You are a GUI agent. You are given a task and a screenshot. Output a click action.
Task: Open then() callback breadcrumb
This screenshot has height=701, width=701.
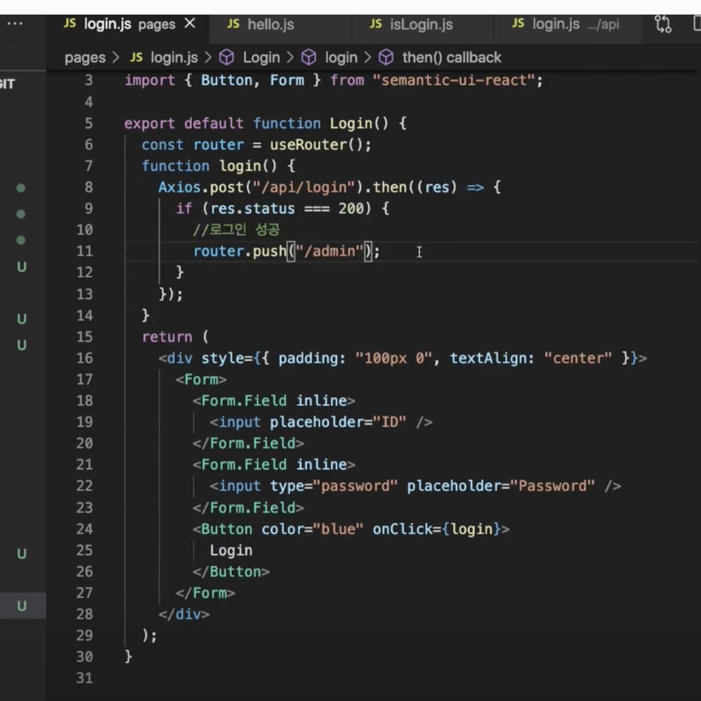tap(452, 57)
